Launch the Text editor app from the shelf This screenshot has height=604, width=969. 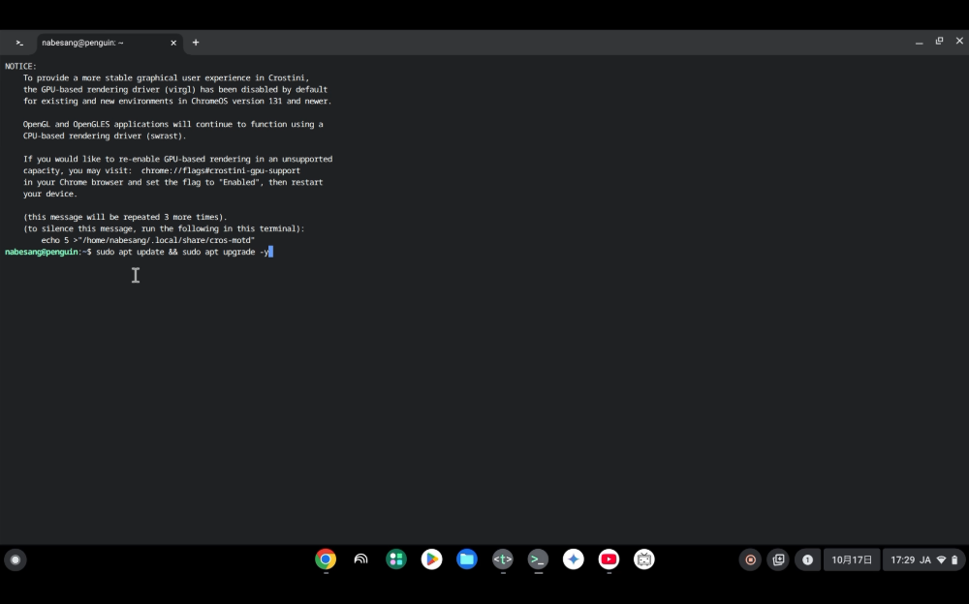tap(502, 559)
